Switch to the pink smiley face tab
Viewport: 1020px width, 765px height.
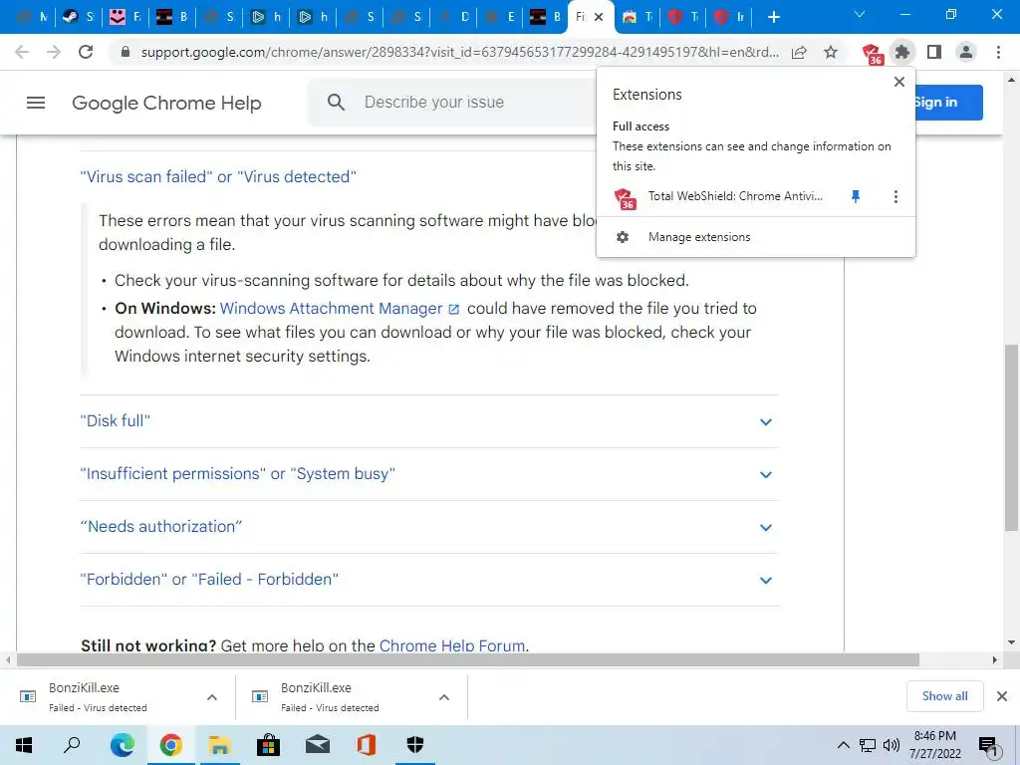(125, 17)
